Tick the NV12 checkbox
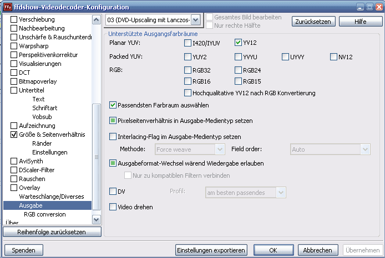This screenshot has width=385, height=258. pyautogui.click(x=333, y=57)
